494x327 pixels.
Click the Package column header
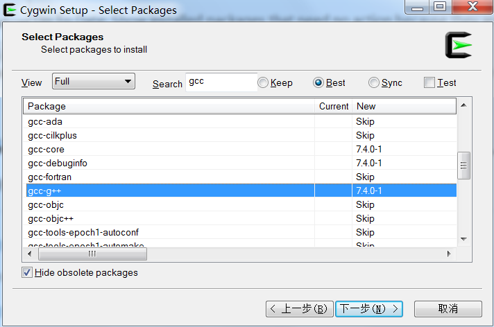pyautogui.click(x=169, y=107)
